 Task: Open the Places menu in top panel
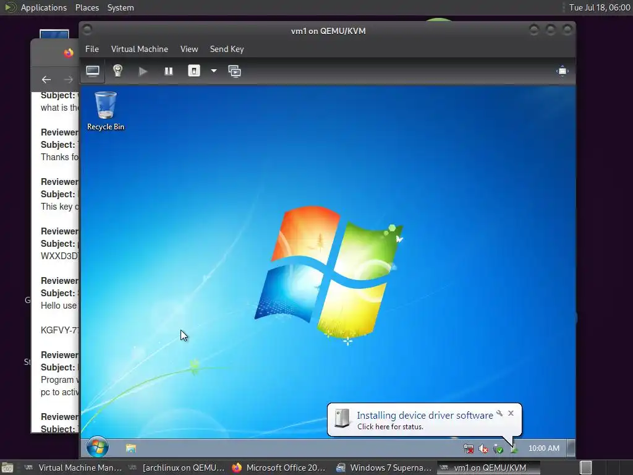(x=87, y=7)
